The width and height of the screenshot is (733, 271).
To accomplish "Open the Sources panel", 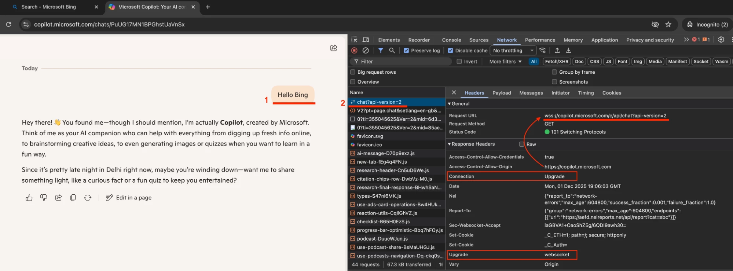I will point(479,40).
